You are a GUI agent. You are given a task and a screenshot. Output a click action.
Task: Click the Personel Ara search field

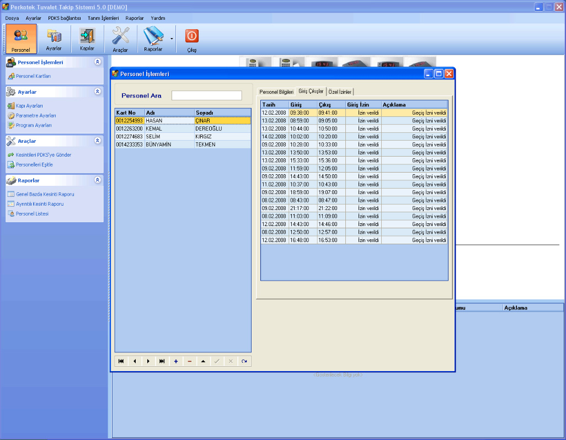coord(206,95)
